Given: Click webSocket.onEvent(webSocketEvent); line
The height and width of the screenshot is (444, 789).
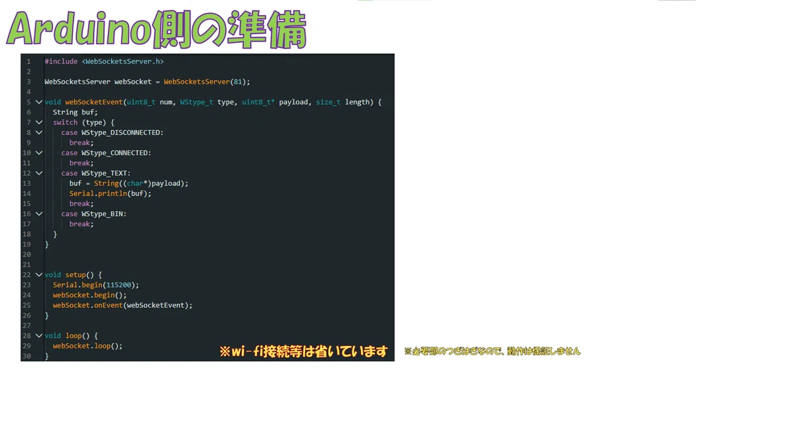Looking at the screenshot, I should coord(123,305).
